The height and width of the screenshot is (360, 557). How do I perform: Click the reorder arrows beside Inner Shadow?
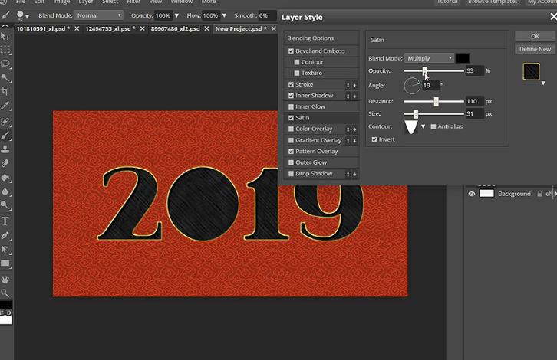pos(348,96)
